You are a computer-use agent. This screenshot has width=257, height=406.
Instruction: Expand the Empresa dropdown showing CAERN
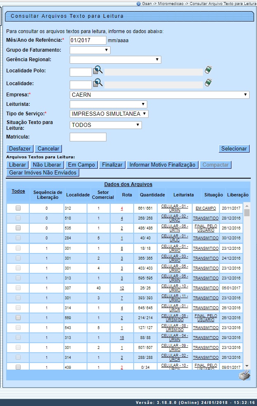160,95
